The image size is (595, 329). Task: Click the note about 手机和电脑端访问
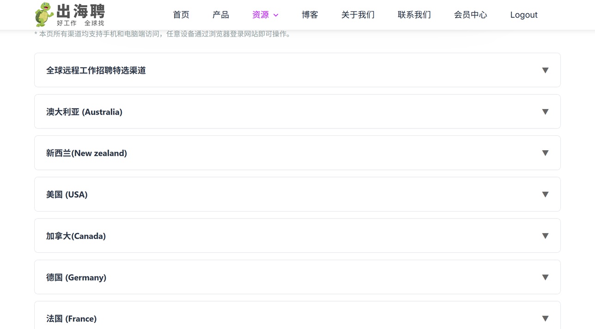[164, 34]
